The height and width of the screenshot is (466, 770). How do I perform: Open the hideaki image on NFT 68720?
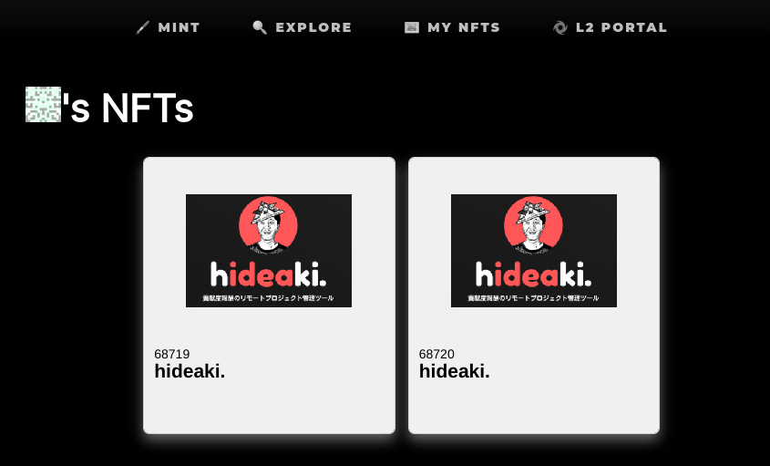pyautogui.click(x=534, y=251)
